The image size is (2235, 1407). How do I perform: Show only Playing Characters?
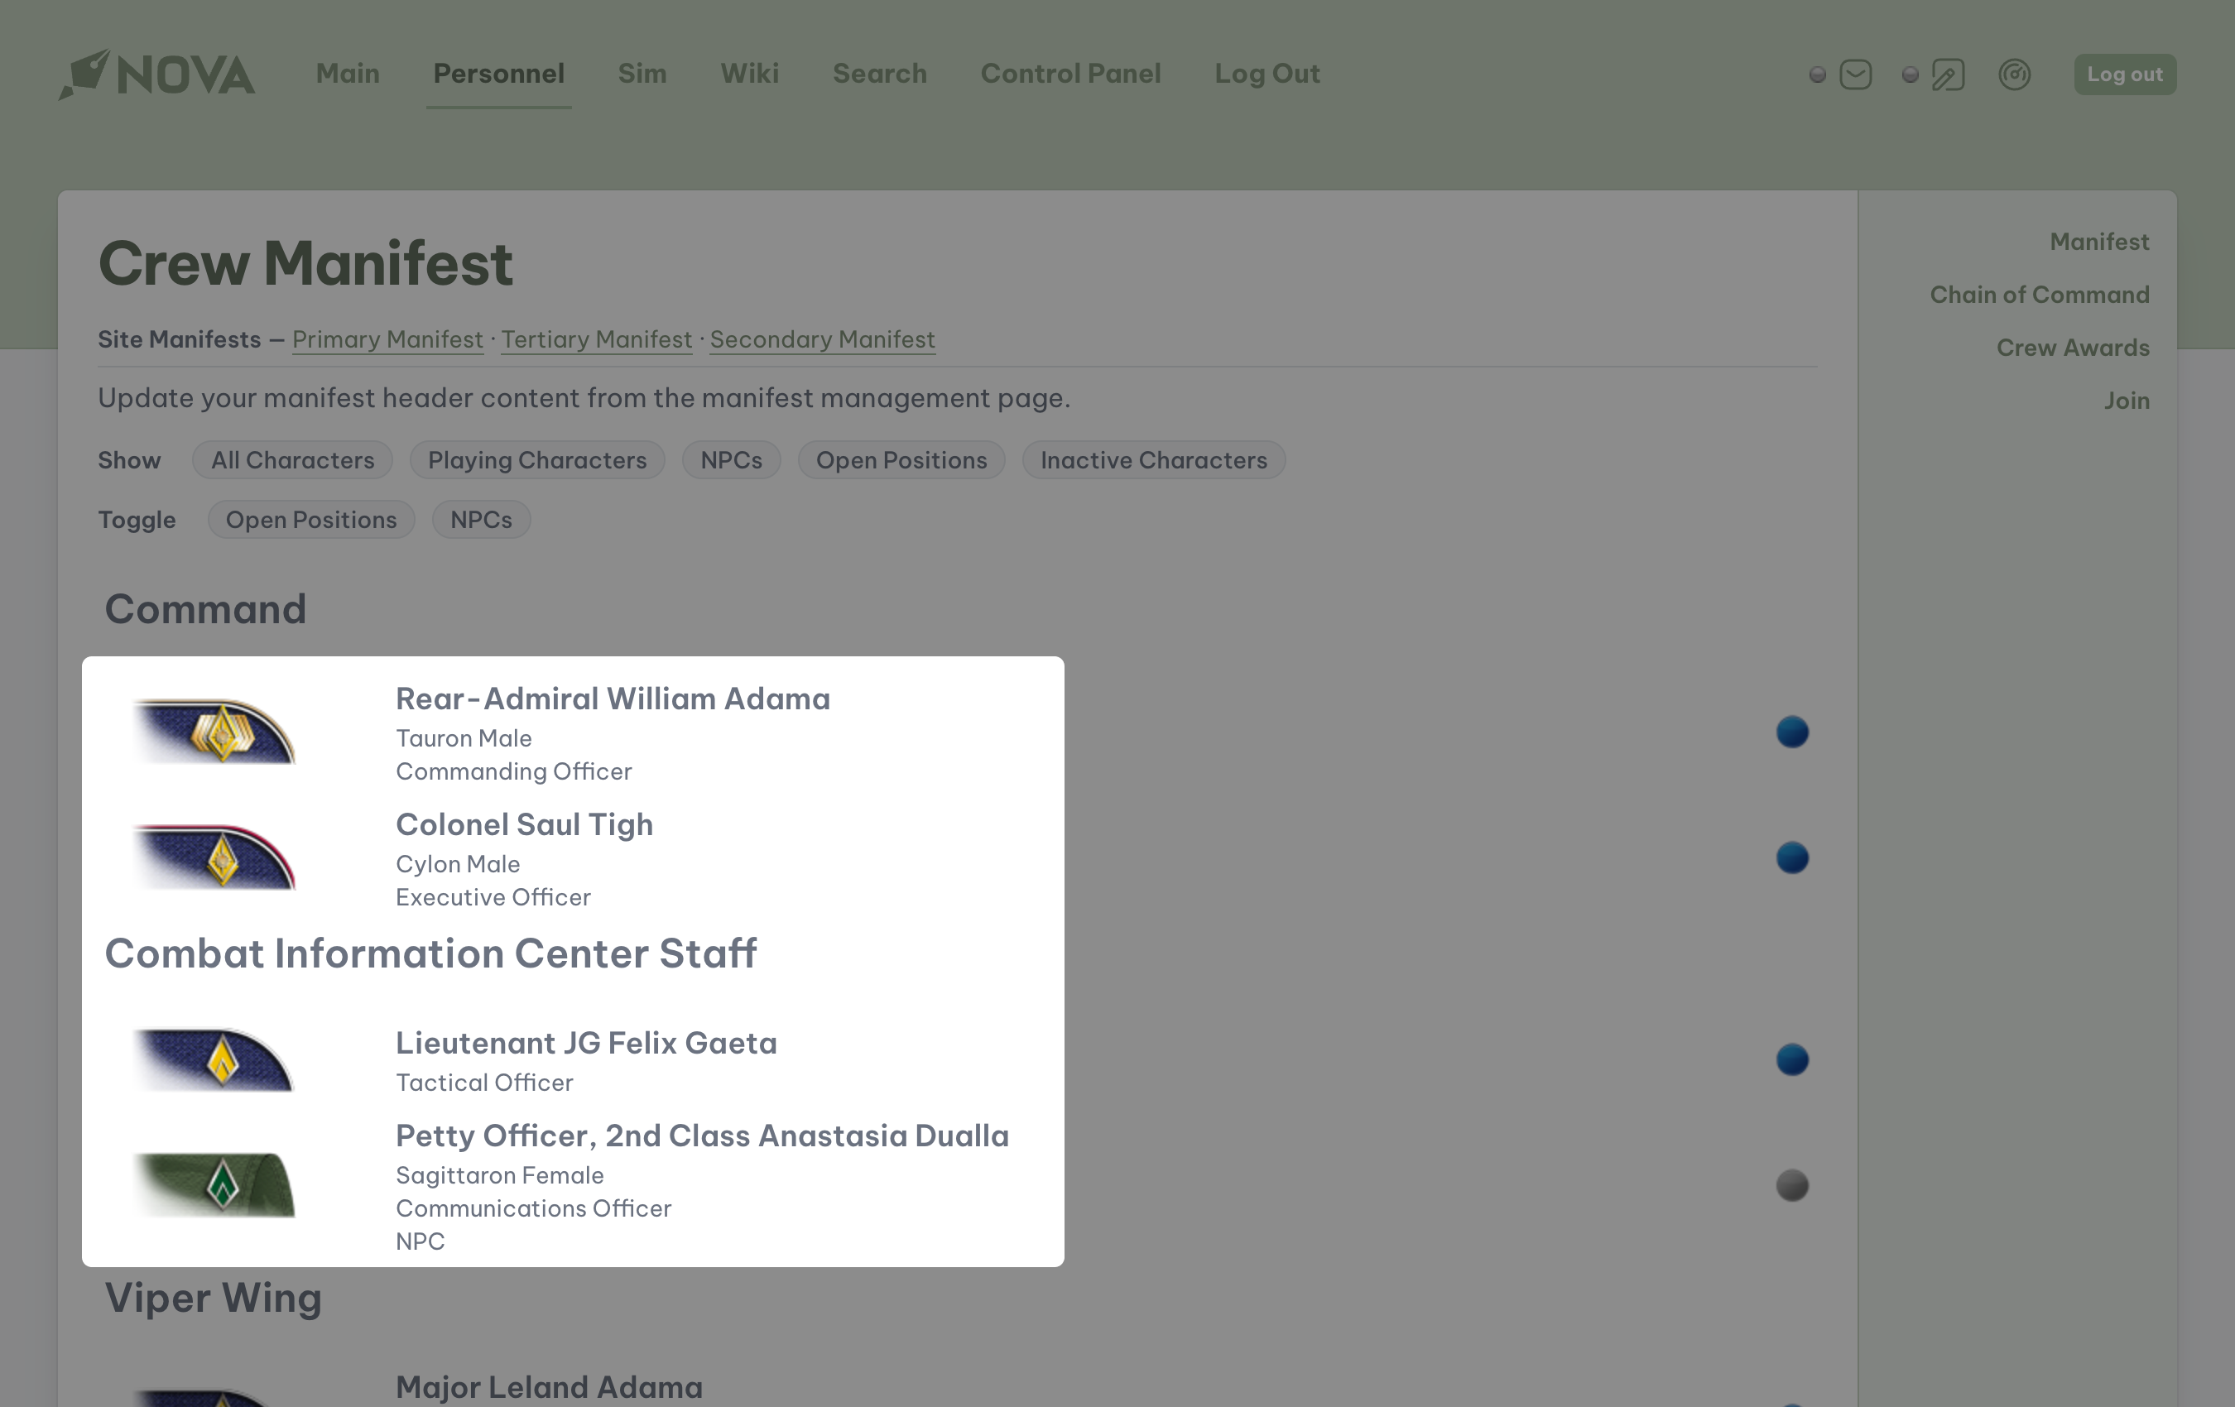536,460
